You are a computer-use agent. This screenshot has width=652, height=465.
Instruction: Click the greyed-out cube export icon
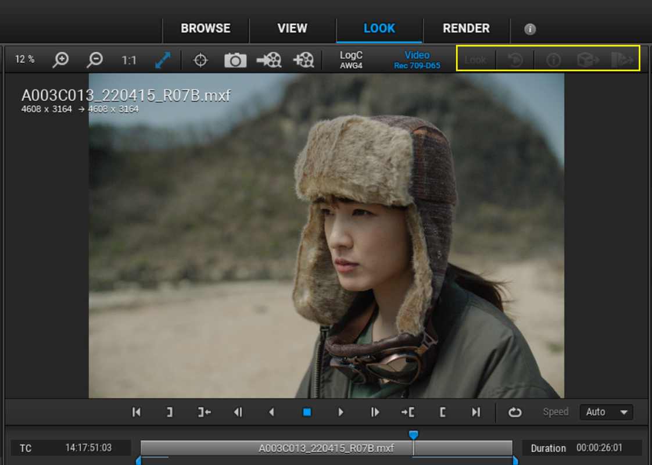pyautogui.click(x=587, y=60)
